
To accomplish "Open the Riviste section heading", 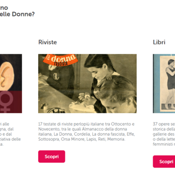I will click(48, 42).
